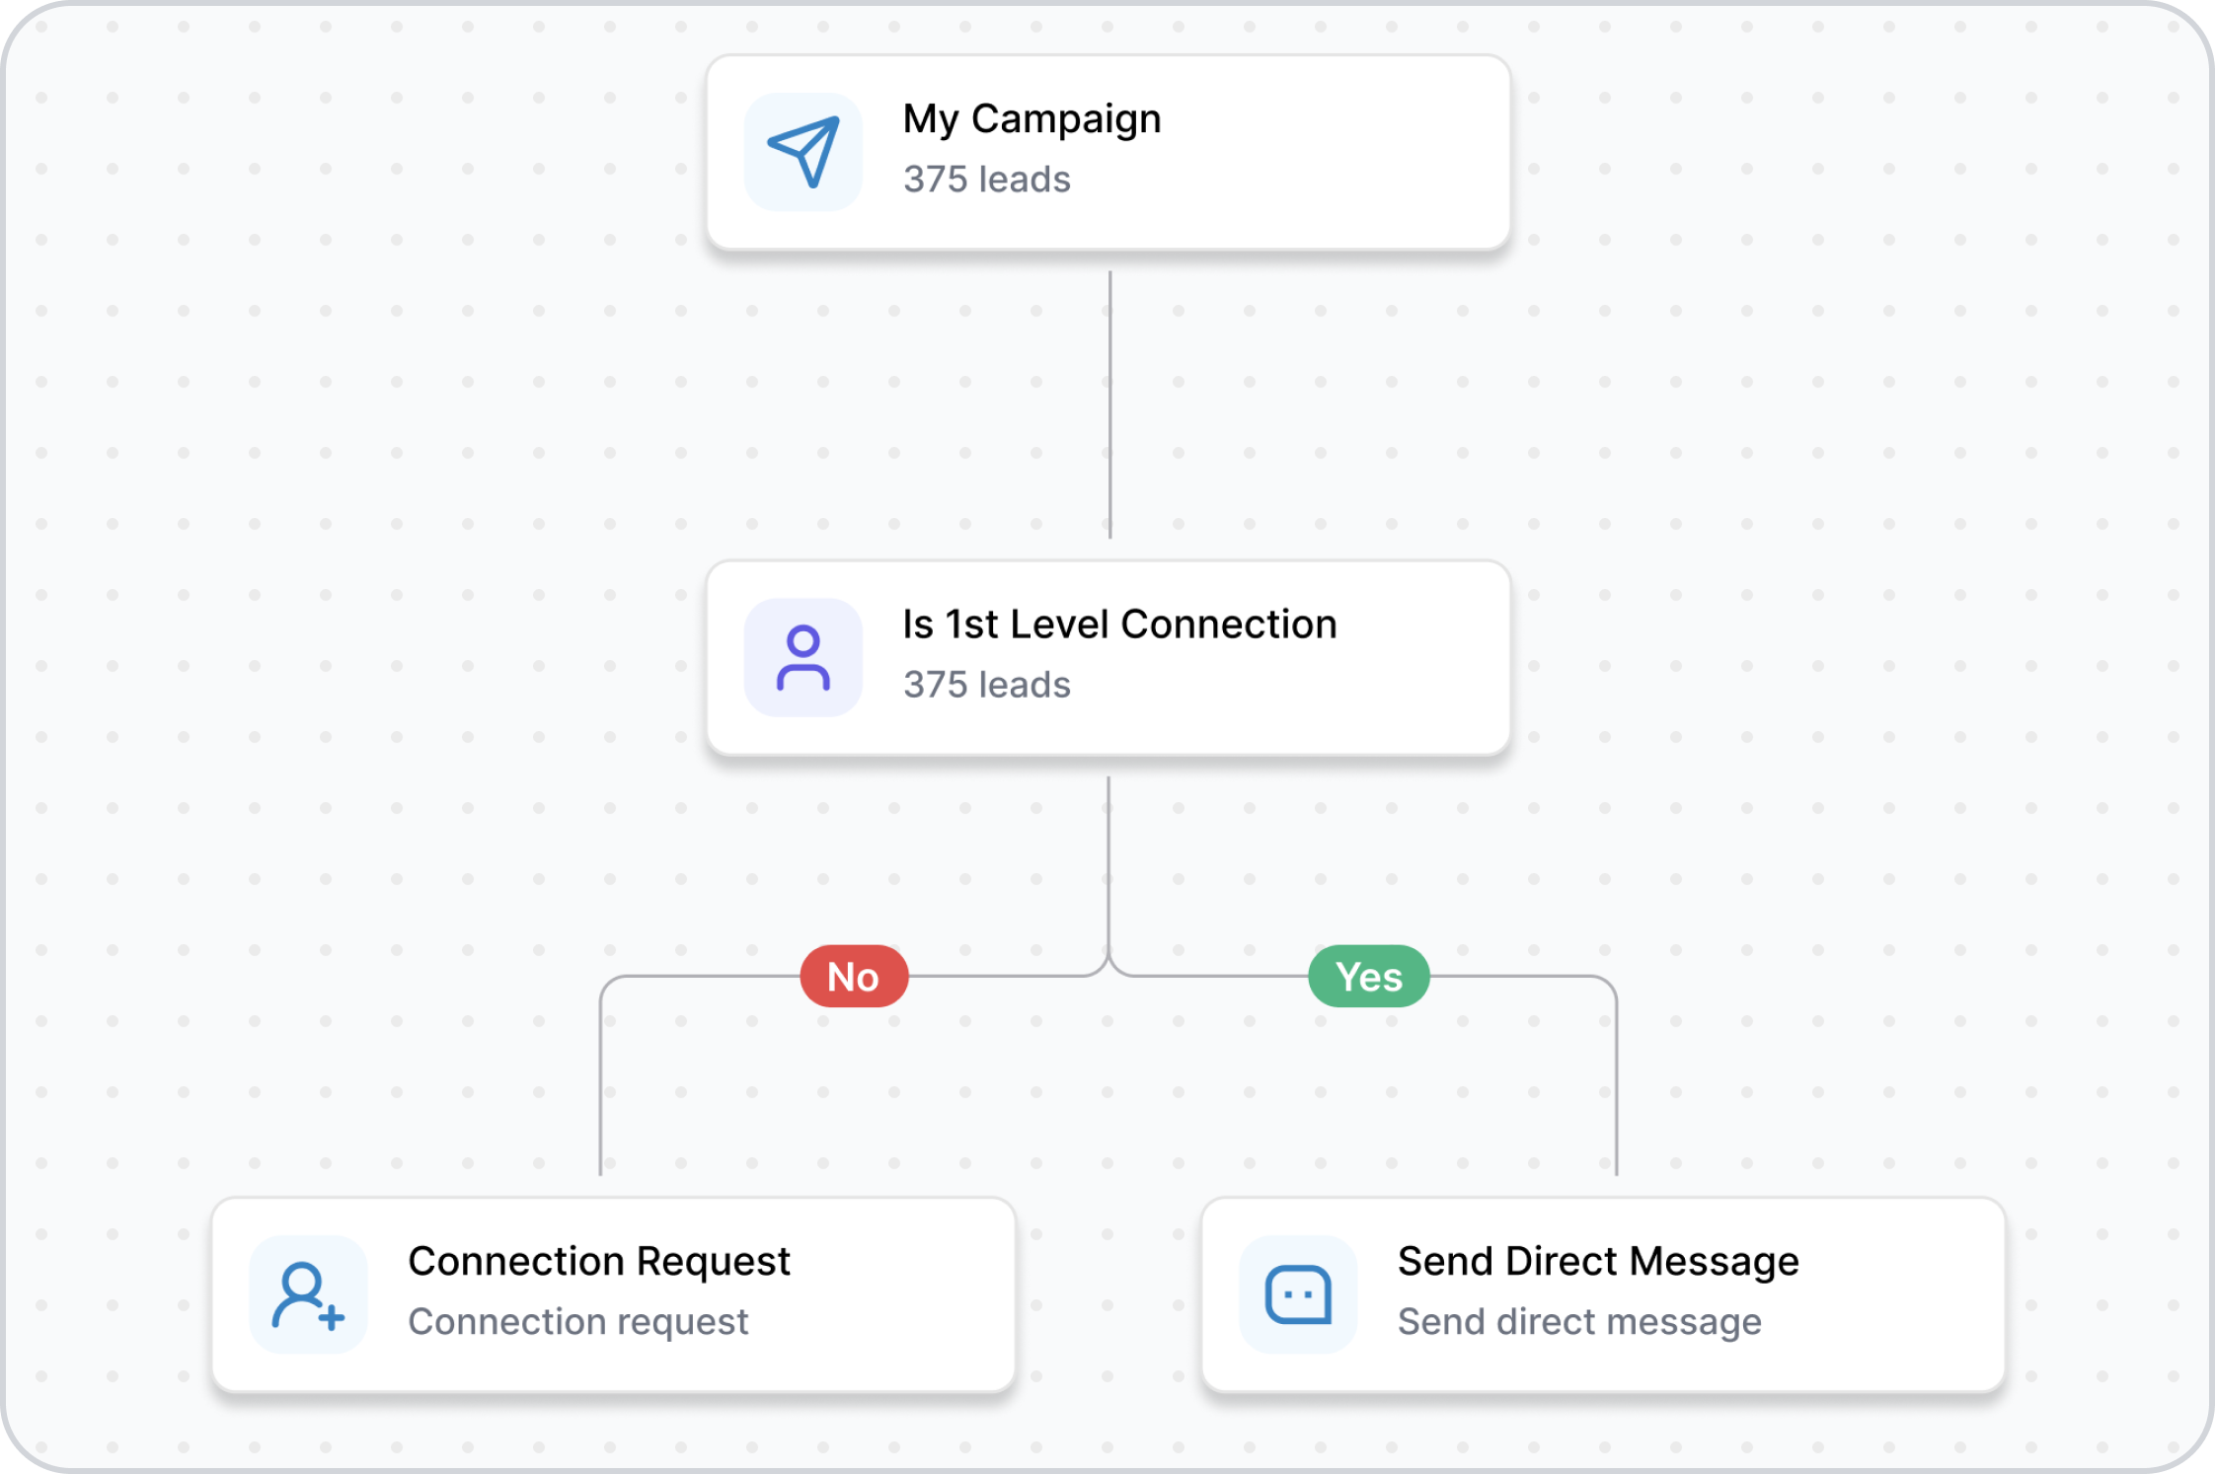
Task: Click vertical stem below Is 1st Level Connection
Action: 1108,858
